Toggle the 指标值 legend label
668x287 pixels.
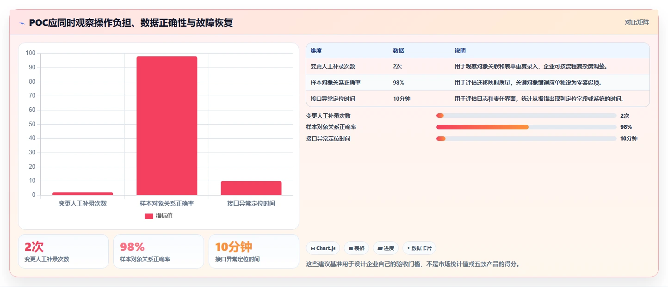pos(164,216)
